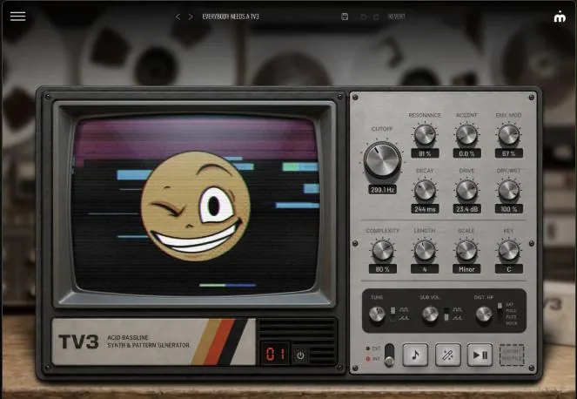The image size is (577, 399).
Task: Flip the EXT/INT sync switch
Action: click(389, 355)
